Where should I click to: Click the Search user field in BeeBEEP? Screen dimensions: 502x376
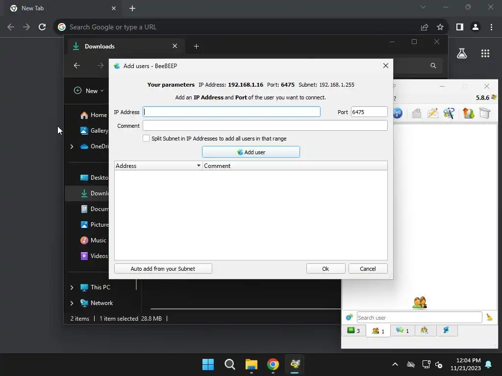point(419,317)
